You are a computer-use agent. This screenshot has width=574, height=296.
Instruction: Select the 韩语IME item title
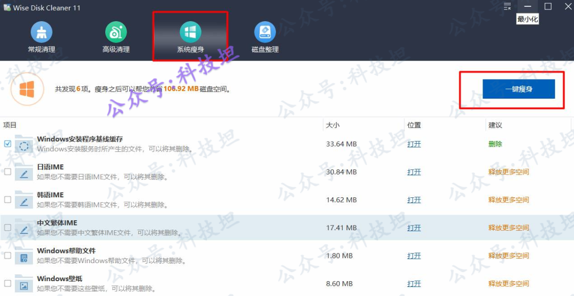tap(50, 195)
